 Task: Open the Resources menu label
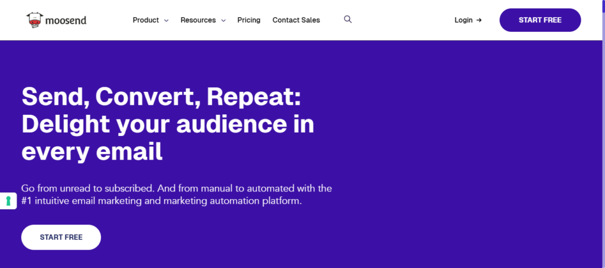[198, 20]
